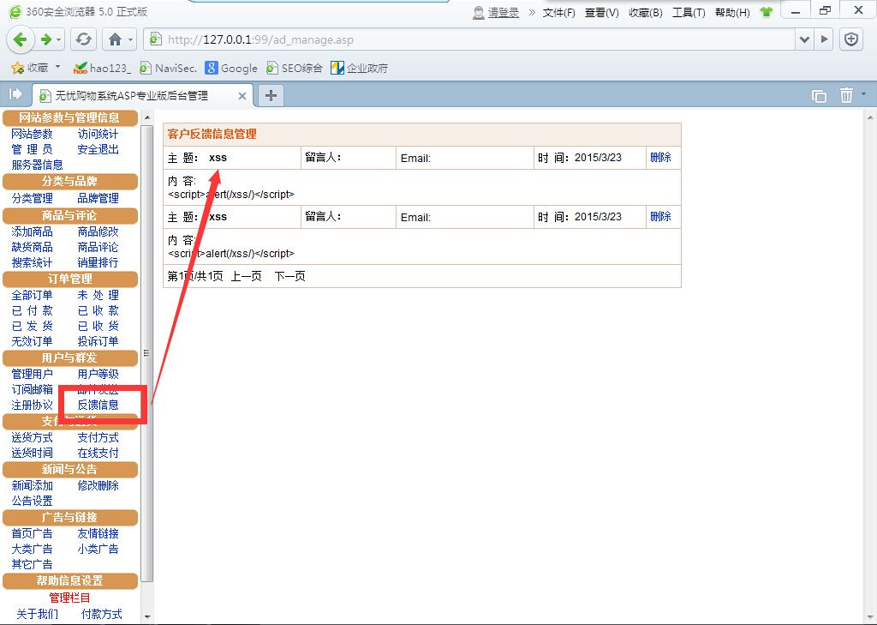Click the restore-windows icon on the tab bar

coord(819,96)
